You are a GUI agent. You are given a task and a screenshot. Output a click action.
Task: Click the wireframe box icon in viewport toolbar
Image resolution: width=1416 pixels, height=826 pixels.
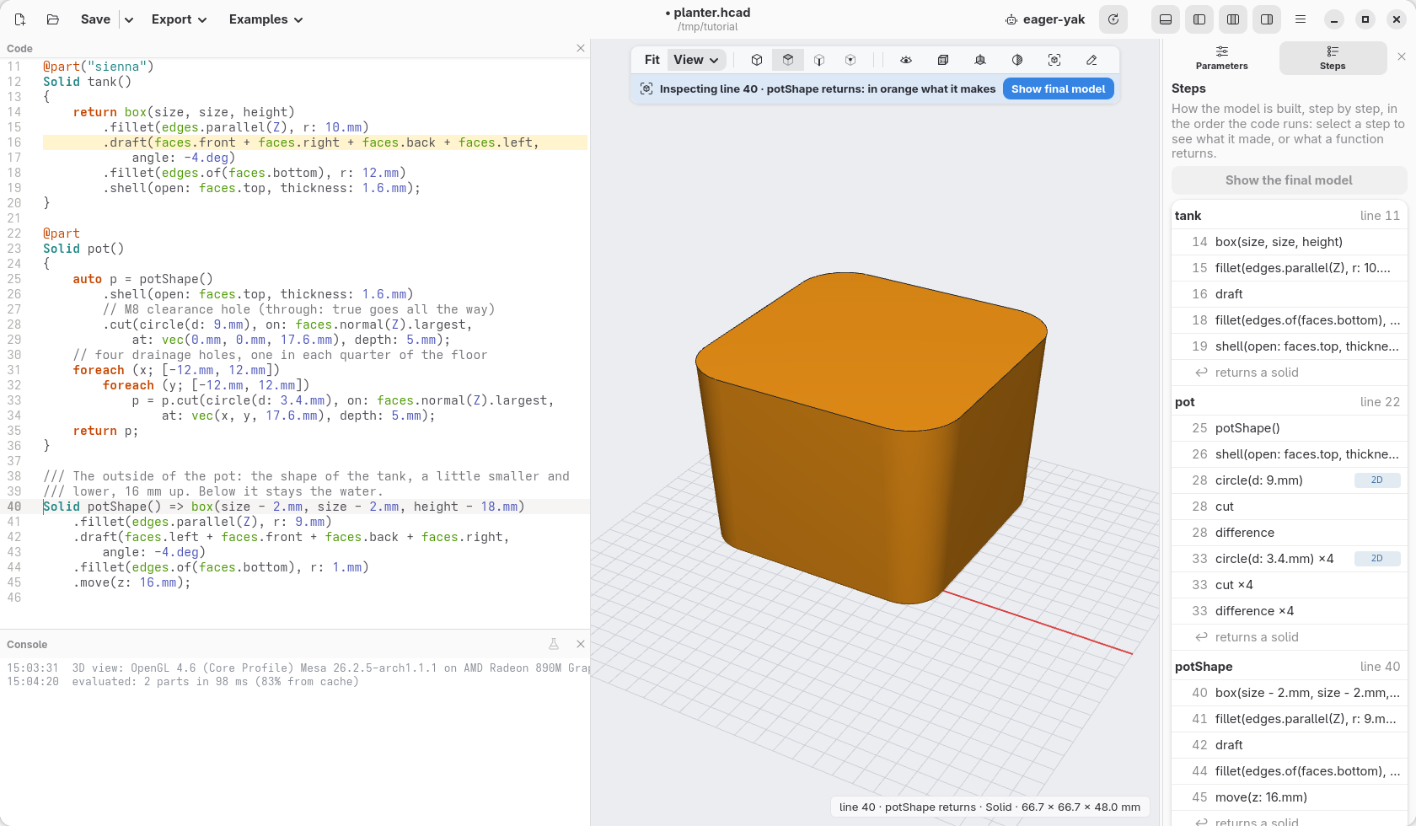[x=943, y=60]
